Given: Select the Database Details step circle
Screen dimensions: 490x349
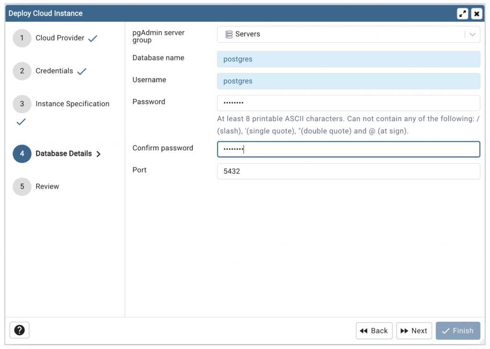Looking at the screenshot, I should pyautogui.click(x=22, y=154).
